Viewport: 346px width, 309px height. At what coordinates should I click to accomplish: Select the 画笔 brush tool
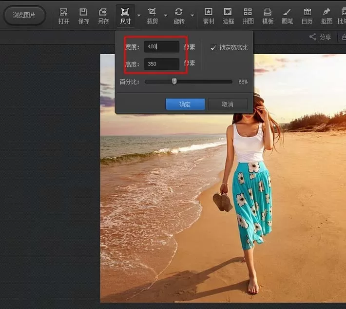coord(288,16)
